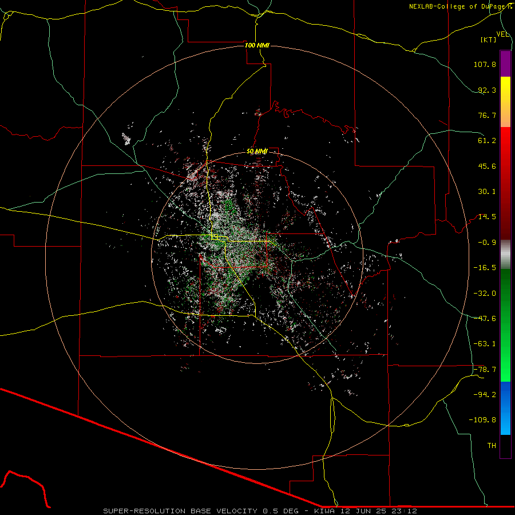Click the 100 NMI range ring label

pyautogui.click(x=257, y=45)
